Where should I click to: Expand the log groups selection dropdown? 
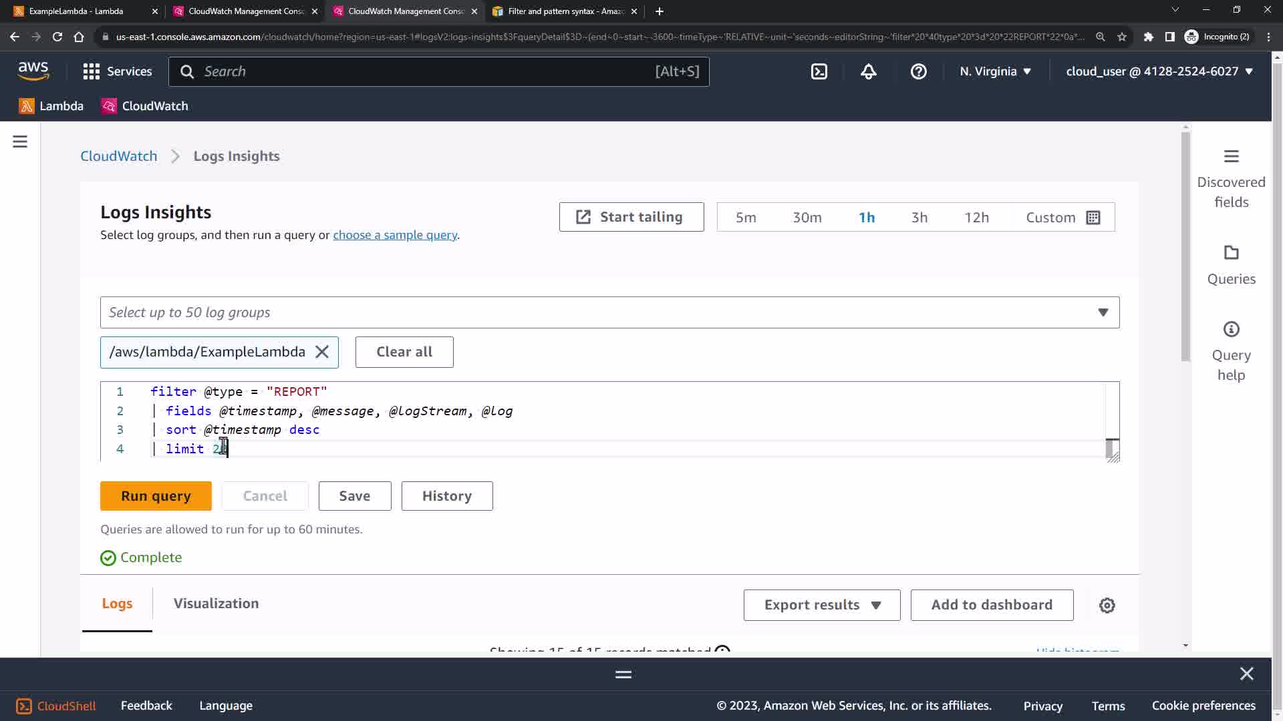[1103, 312]
